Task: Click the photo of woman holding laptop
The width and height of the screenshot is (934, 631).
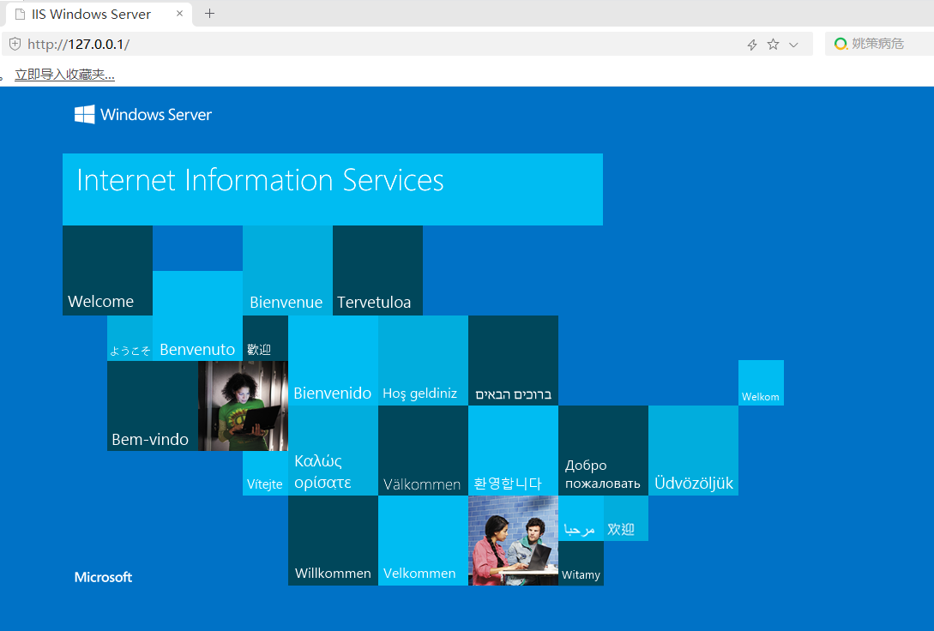Action: [243, 406]
